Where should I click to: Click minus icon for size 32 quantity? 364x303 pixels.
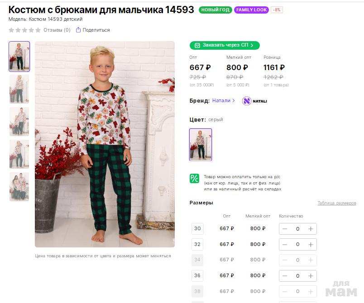click(285, 245)
